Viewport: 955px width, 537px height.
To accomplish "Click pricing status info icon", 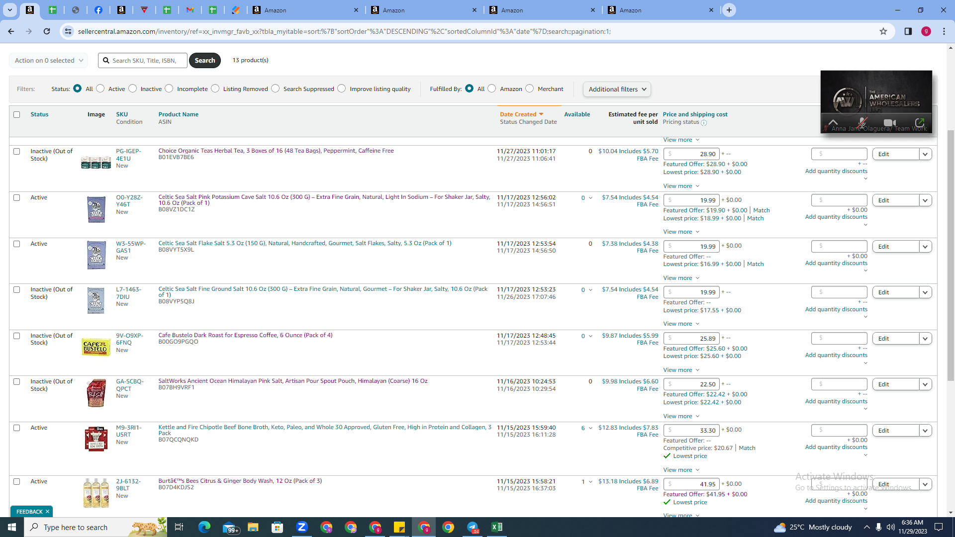I will (x=704, y=123).
